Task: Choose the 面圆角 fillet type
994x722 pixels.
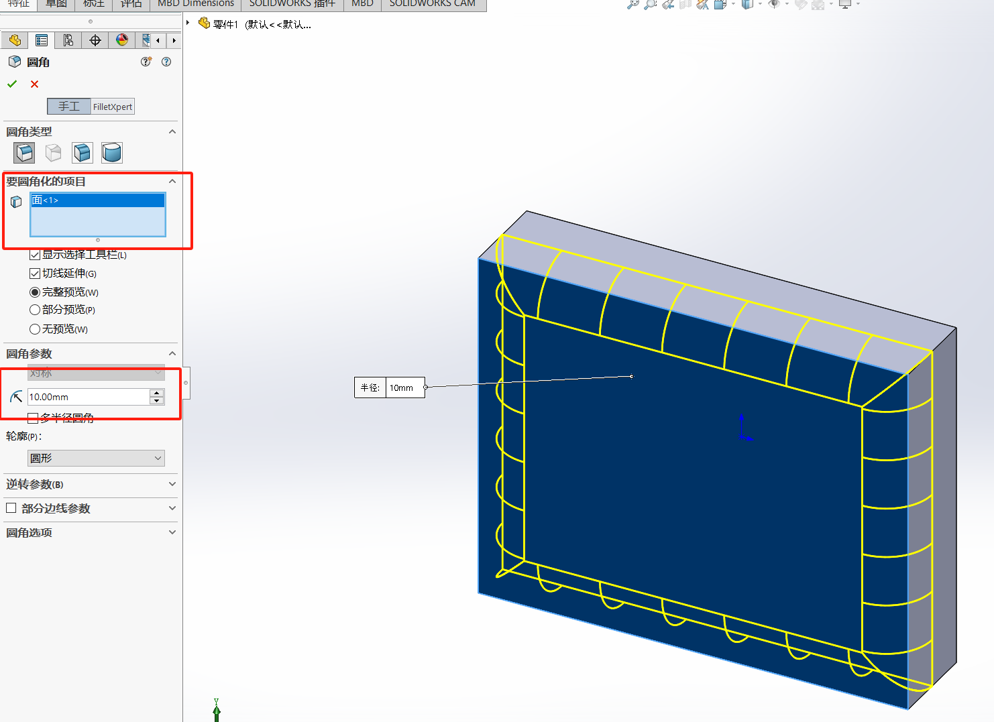Action: pyautogui.click(x=82, y=152)
